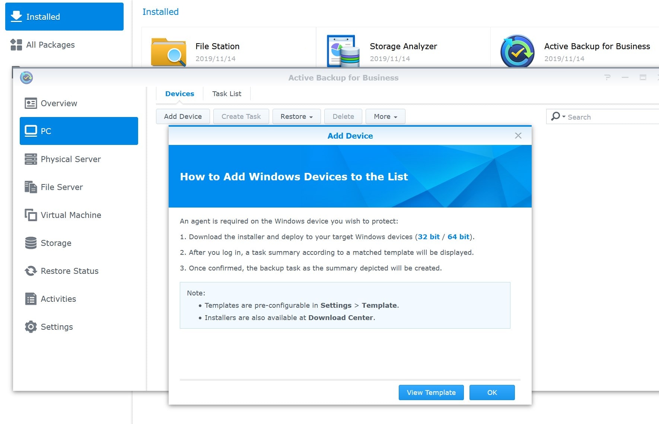Click the Physical Server icon
This screenshot has width=659, height=424.
[31, 159]
